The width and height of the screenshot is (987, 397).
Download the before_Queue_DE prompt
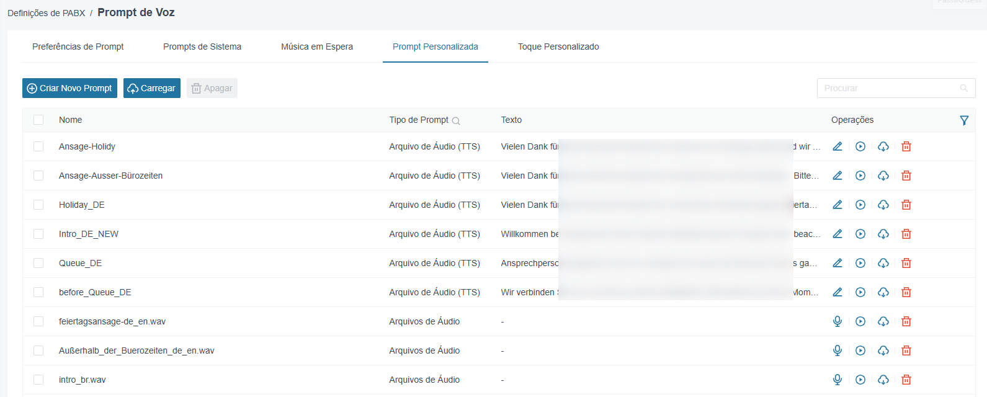pos(883,292)
